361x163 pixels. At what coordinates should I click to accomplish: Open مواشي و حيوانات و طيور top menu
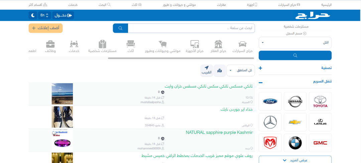[179, 5]
